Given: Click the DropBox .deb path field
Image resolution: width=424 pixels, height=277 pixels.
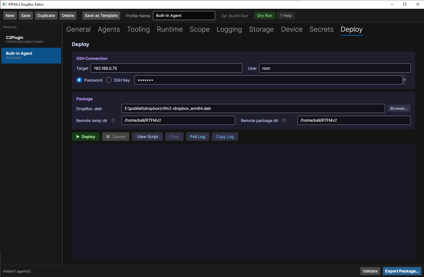Looking at the screenshot, I should tap(253, 108).
